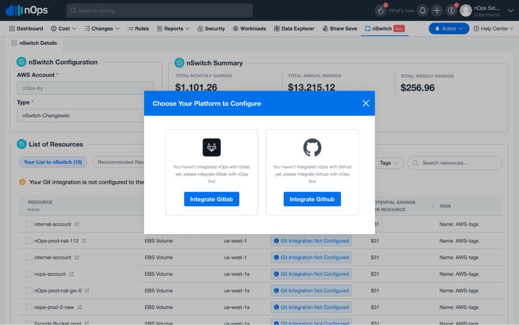Open the user account chevron menu

coord(510,11)
